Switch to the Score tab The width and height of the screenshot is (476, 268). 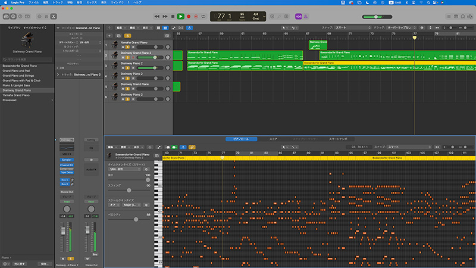pos(273,139)
